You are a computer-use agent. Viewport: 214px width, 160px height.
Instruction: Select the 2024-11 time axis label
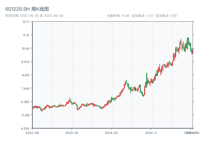point(151,133)
